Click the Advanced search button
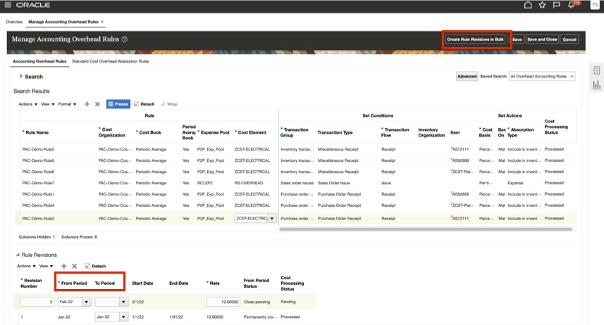Viewport: 604px width, 325px height. click(467, 76)
